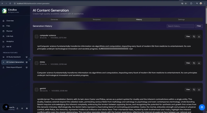Click crown icon beside AI Study Assistant
This screenshot has width=207, height=113.
pos(27,57)
